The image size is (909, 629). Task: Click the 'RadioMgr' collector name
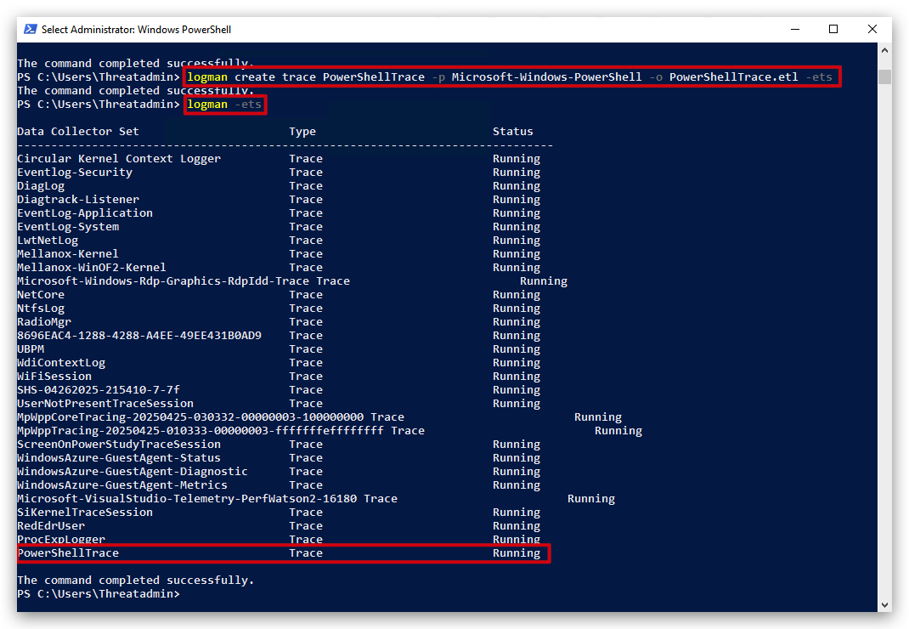44,322
